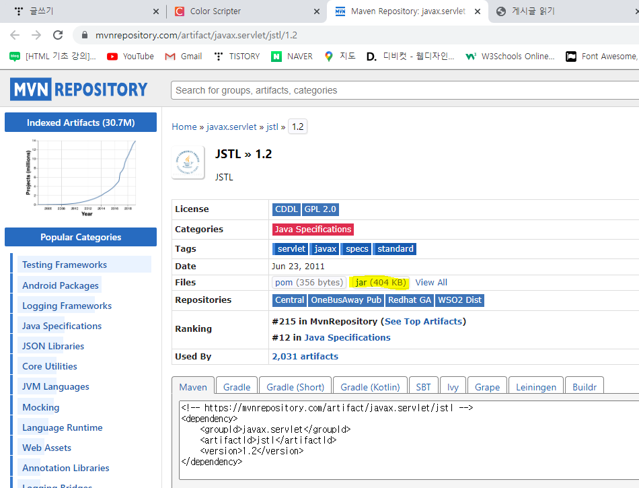The width and height of the screenshot is (639, 488).
Task: Open the W3Schools Online bookmark
Action: 510,57
